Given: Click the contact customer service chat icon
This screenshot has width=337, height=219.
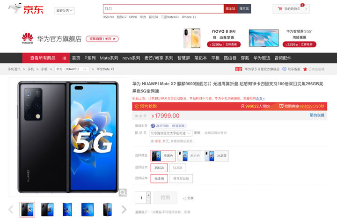Looking at the screenshot, I should click(285, 69).
